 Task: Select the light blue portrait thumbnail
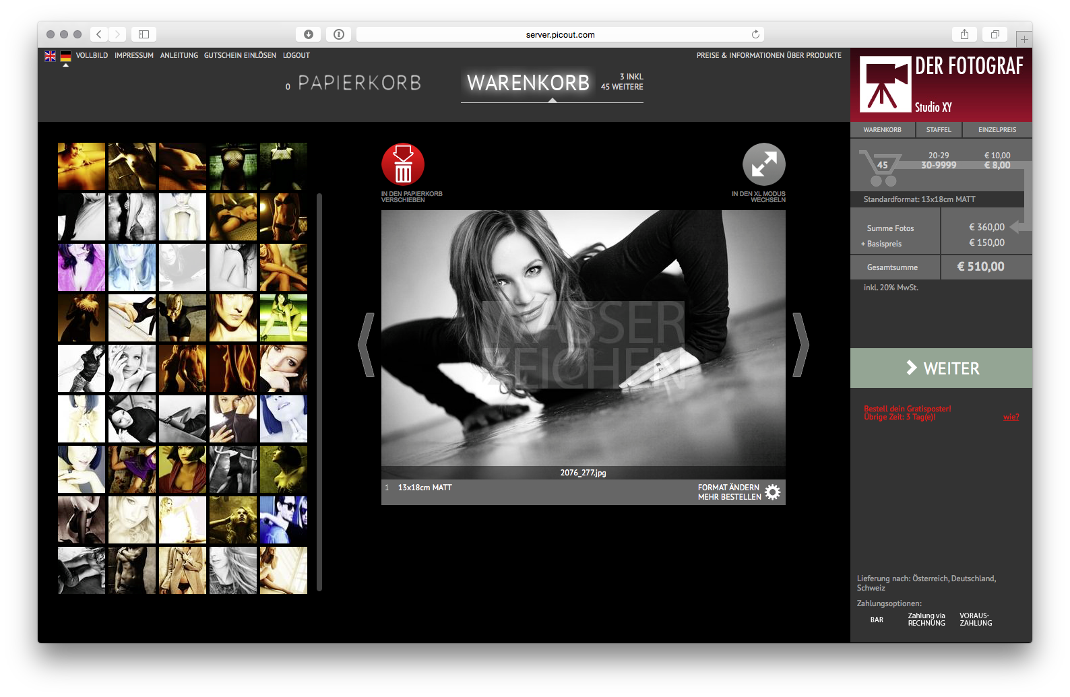point(132,267)
